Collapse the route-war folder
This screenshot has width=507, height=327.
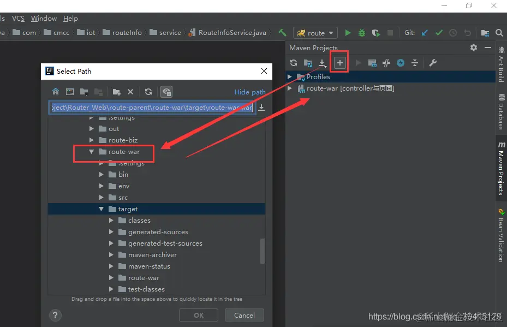pyautogui.click(x=92, y=151)
